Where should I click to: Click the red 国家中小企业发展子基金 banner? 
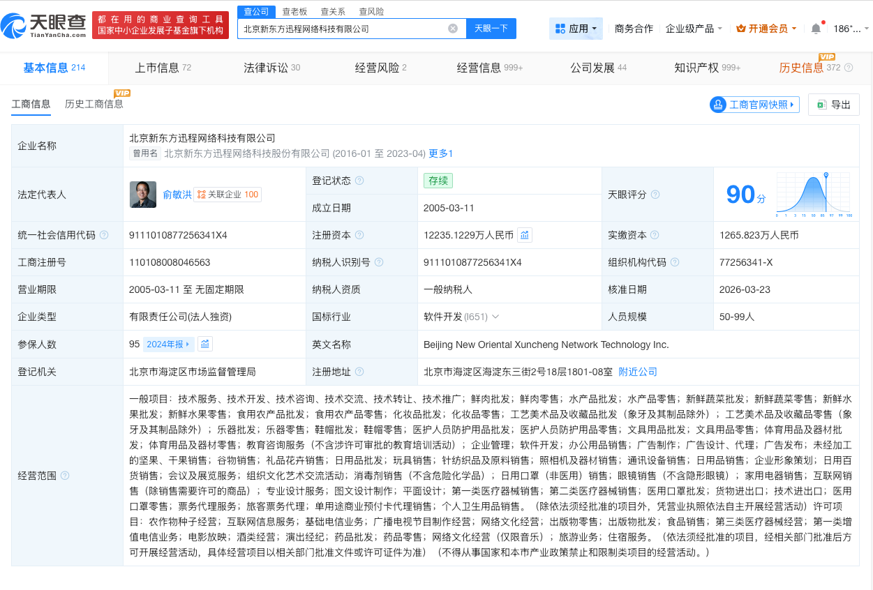161,25
